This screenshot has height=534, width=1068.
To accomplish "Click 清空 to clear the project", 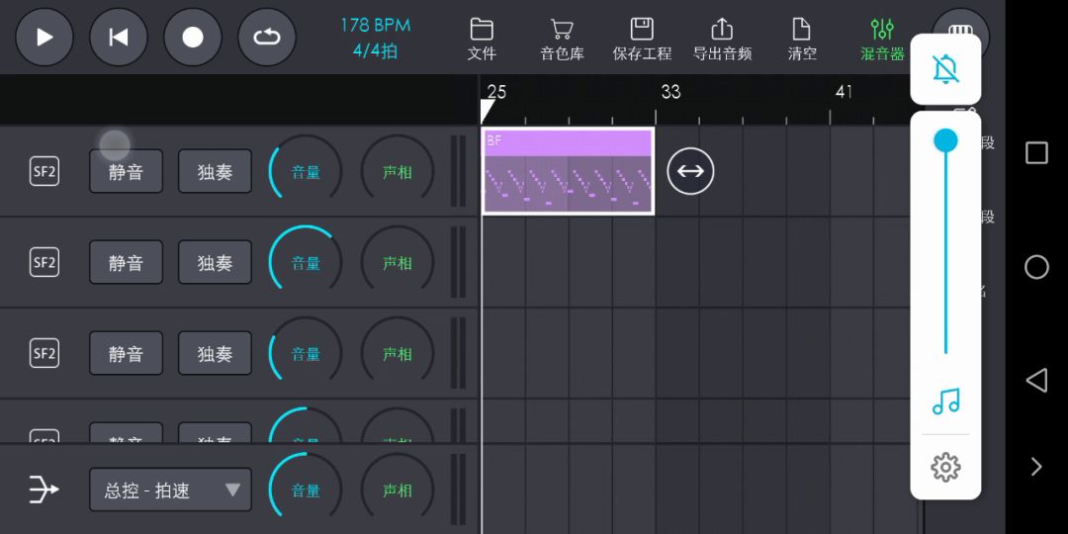I will point(802,40).
